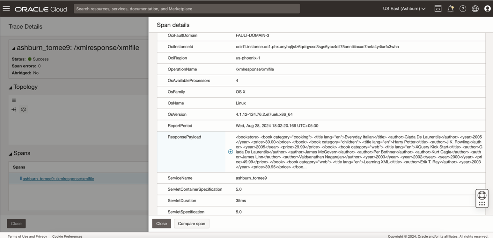Click the topology list view icon
Image resolution: width=493 pixels, height=238 pixels.
(14, 100)
